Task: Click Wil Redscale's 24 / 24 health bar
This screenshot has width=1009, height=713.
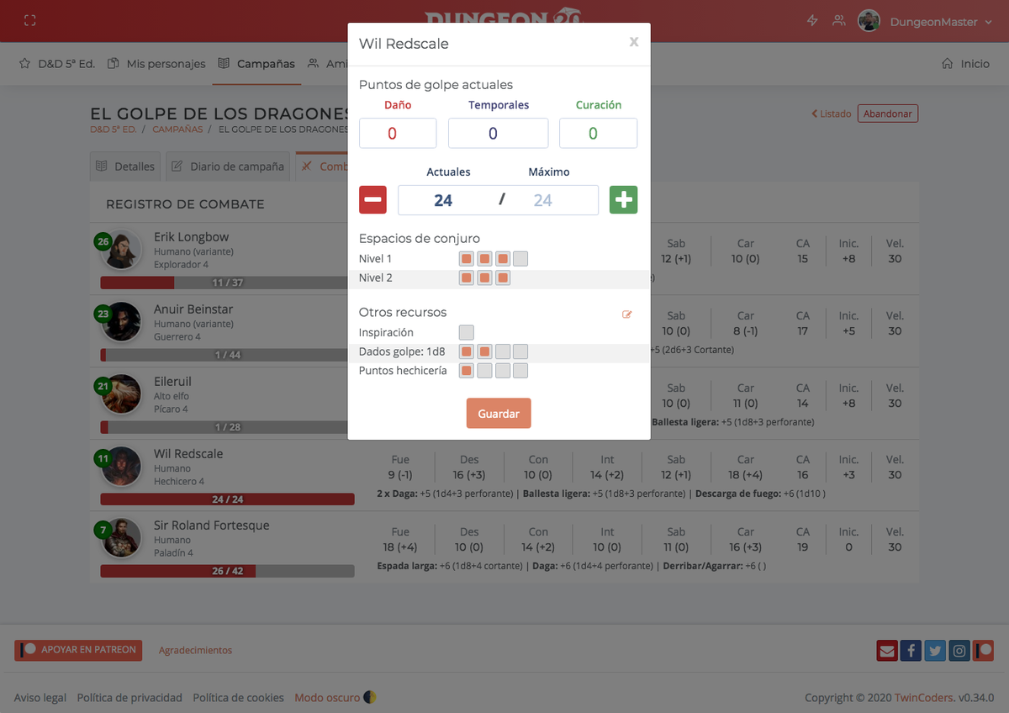Action: [227, 499]
